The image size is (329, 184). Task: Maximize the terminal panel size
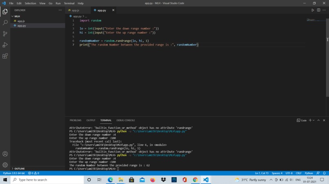(x=318, y=120)
